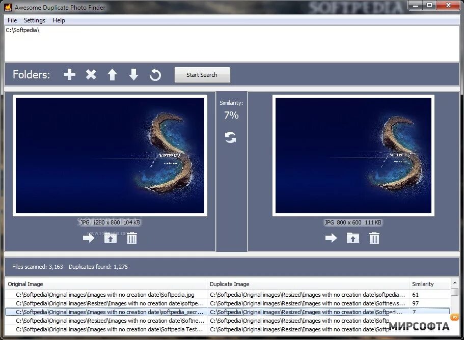Delete the right image with trash icon

point(374,238)
